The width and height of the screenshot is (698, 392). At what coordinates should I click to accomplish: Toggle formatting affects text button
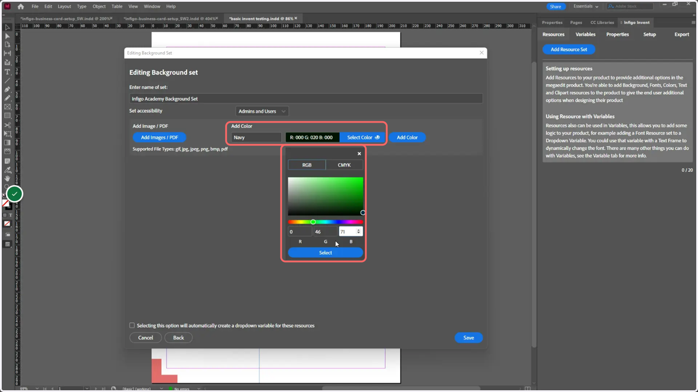(x=10, y=215)
